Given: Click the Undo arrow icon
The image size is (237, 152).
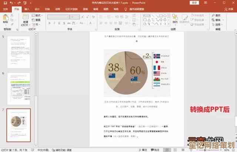Looking at the screenshot, I should point(11,3).
